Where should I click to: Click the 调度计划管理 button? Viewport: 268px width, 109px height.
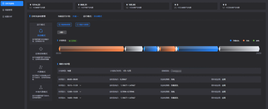click(x=82, y=25)
